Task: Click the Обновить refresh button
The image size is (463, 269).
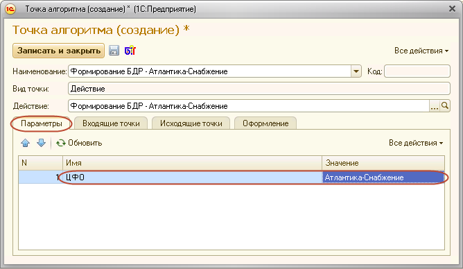Action: (x=79, y=143)
